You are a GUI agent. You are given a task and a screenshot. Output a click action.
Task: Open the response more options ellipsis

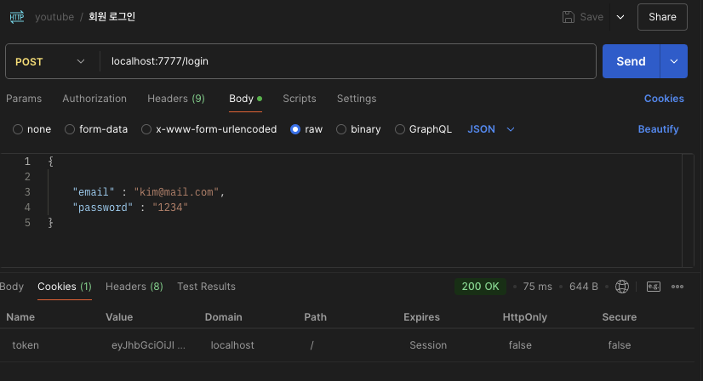(x=678, y=287)
